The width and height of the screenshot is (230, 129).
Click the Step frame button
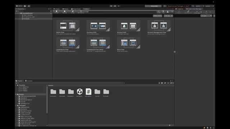119,6
